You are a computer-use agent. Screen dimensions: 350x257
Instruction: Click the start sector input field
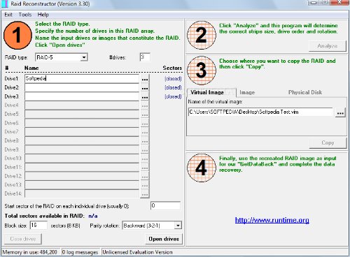point(165,206)
